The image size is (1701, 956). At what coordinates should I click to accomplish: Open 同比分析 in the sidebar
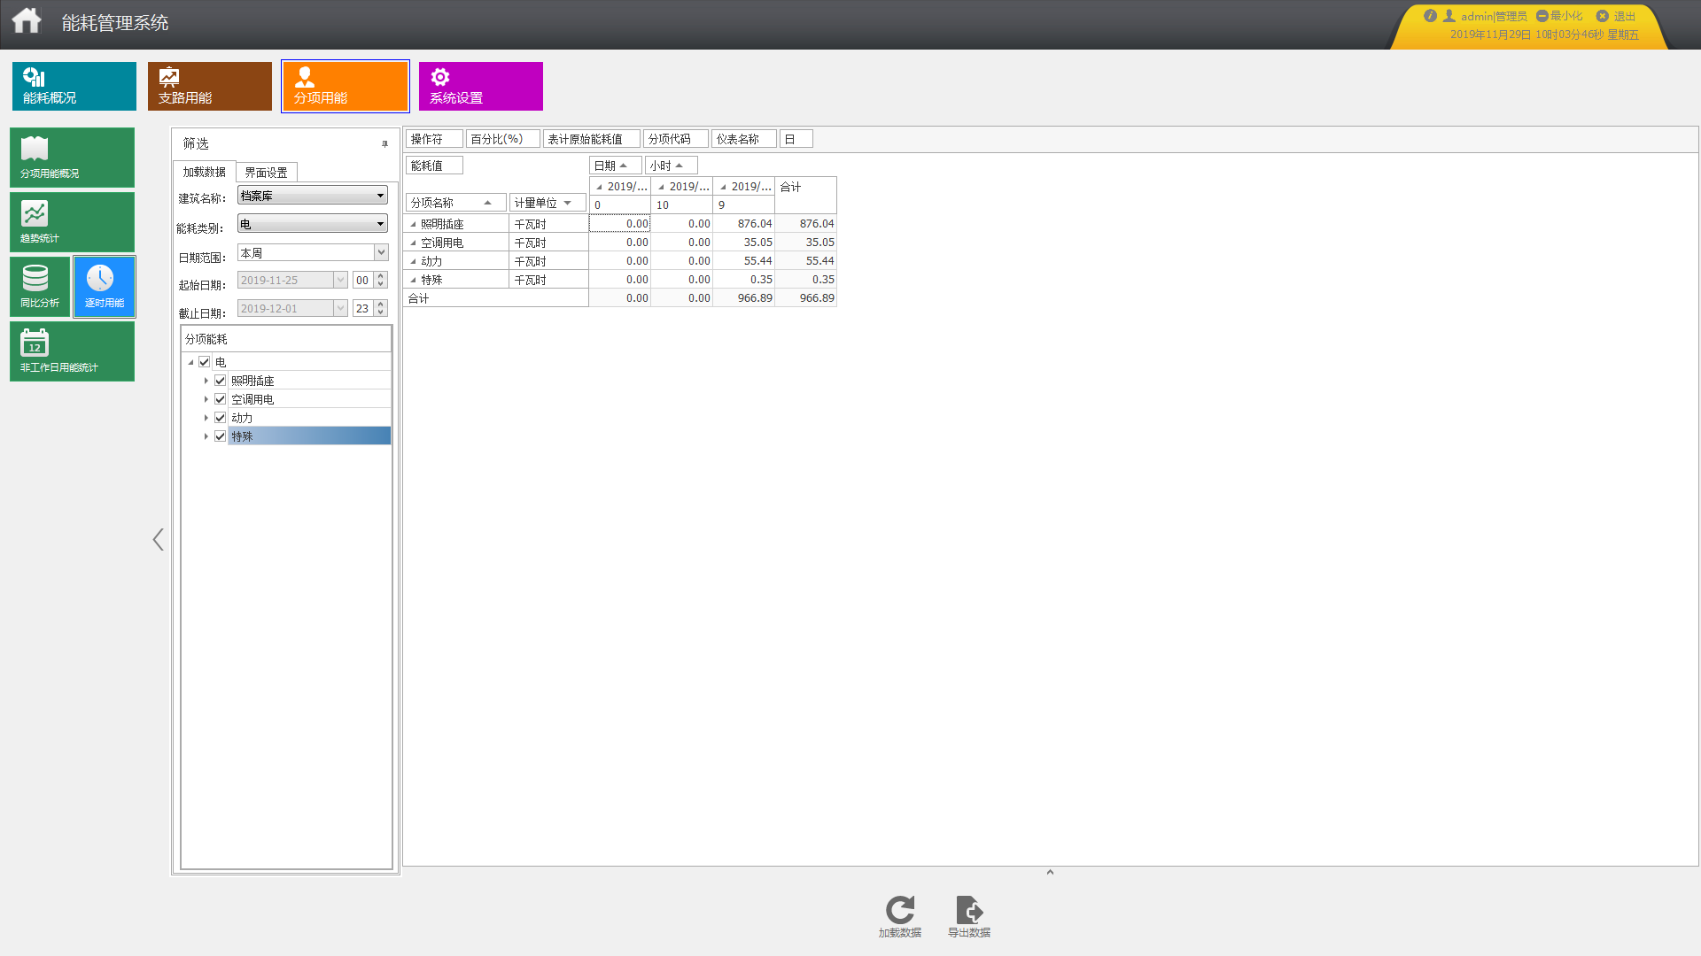(40, 287)
